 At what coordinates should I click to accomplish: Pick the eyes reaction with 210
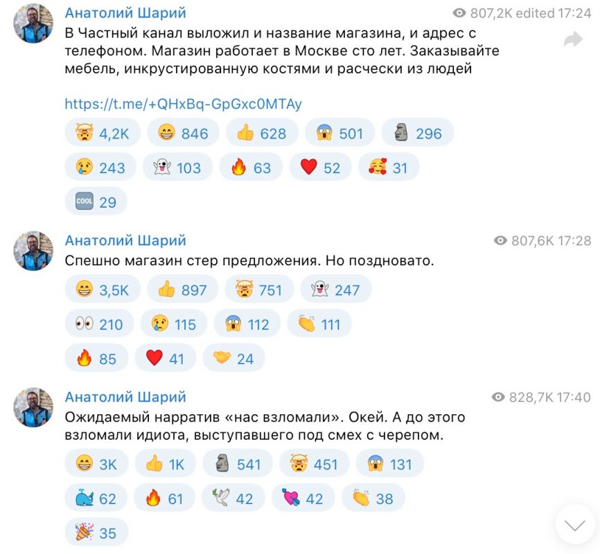pos(100,324)
